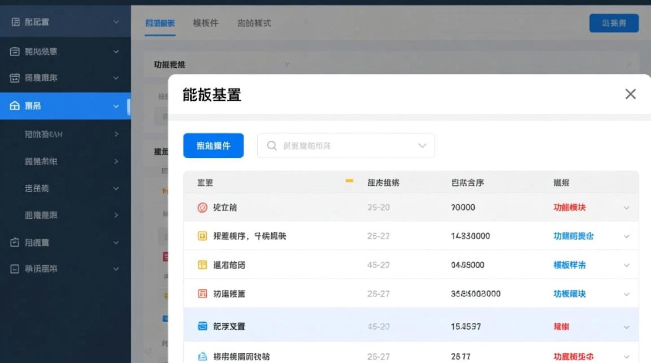The height and width of the screenshot is (363, 651).
Task: Click the blue add-component button in the dialog
Action: tap(214, 145)
